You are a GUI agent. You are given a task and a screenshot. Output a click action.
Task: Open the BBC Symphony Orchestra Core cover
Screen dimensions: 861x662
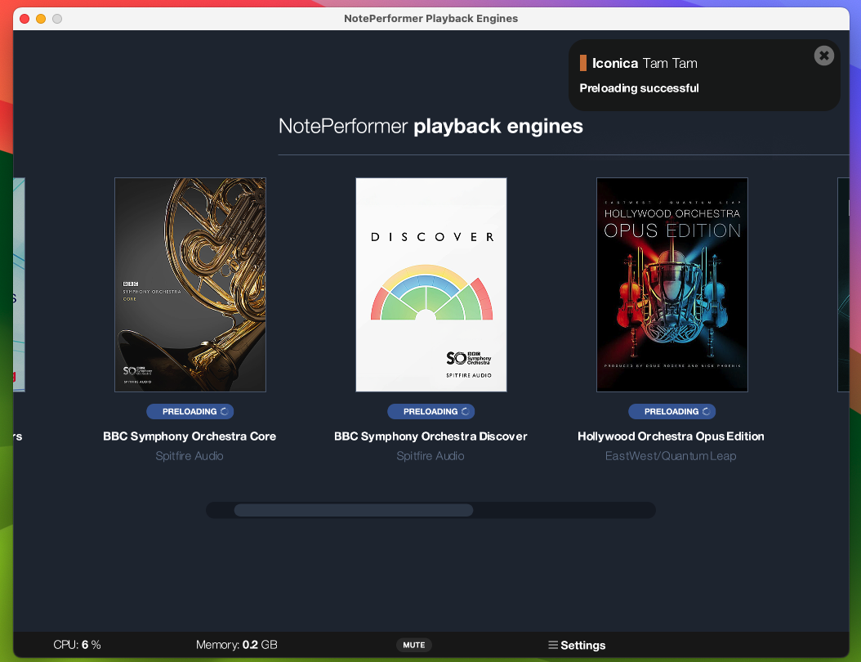tap(190, 284)
